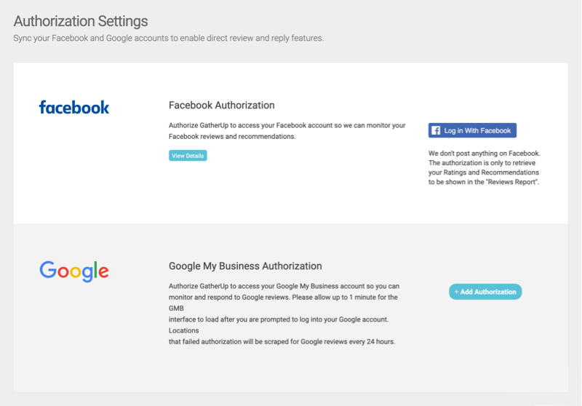Click the 'We don't post anything' notice
582x406 pixels.
point(484,168)
